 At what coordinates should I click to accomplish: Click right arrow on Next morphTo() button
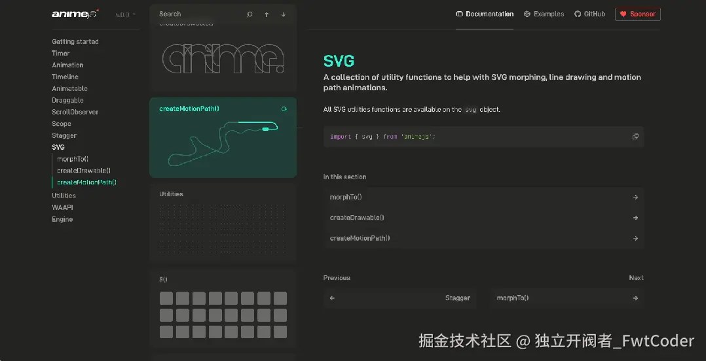[635, 298]
